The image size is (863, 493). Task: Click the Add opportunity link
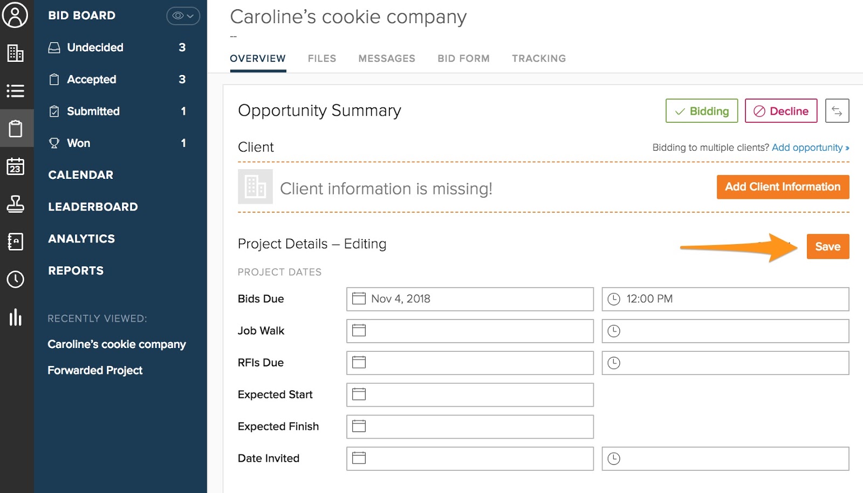810,148
